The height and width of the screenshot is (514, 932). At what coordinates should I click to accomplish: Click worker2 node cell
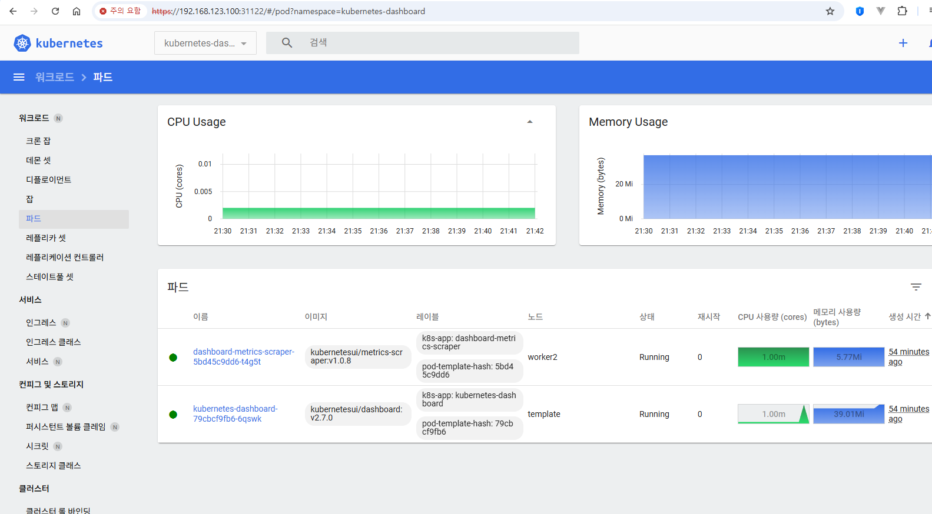(542, 357)
